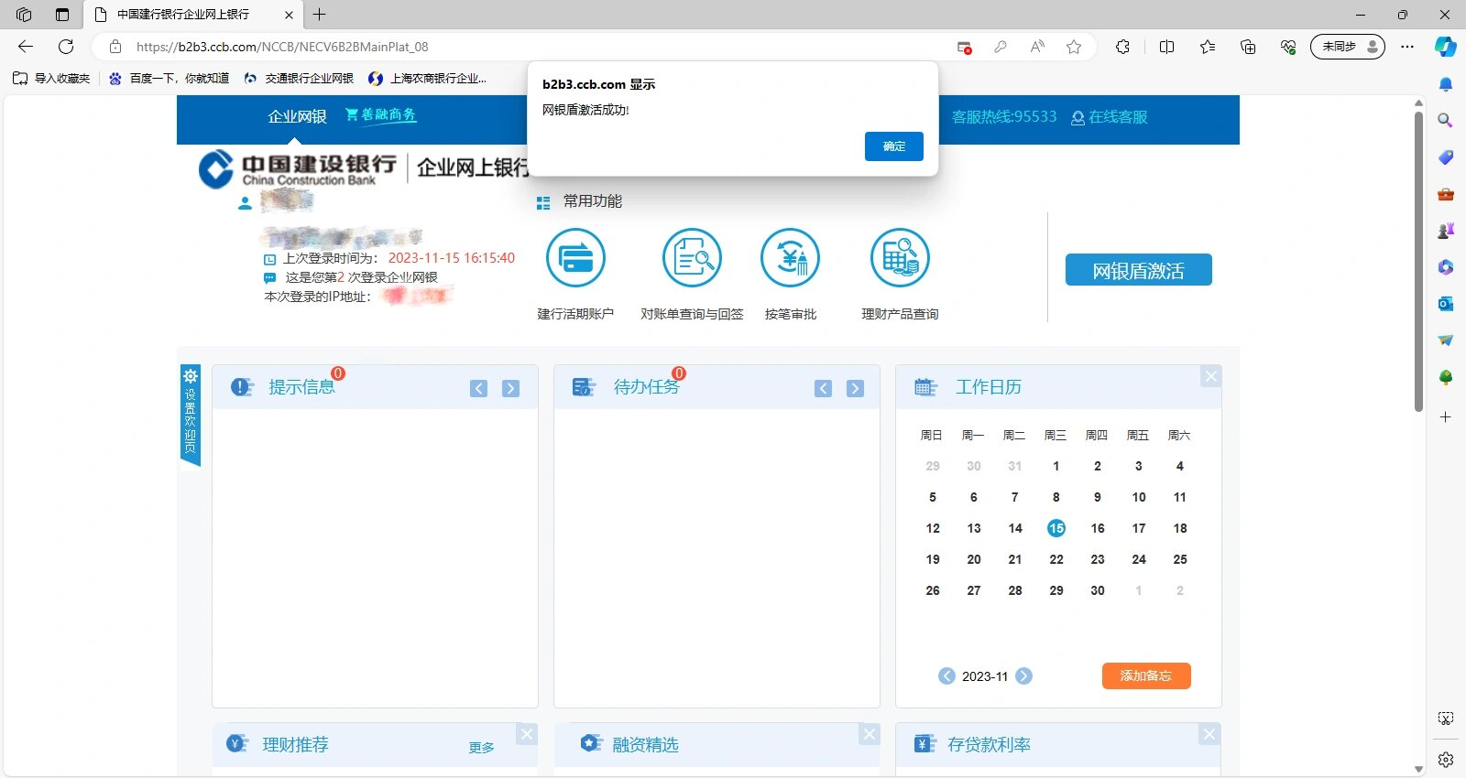Toggle split screen view icon
The width and height of the screenshot is (1466, 778).
[x=1166, y=47]
